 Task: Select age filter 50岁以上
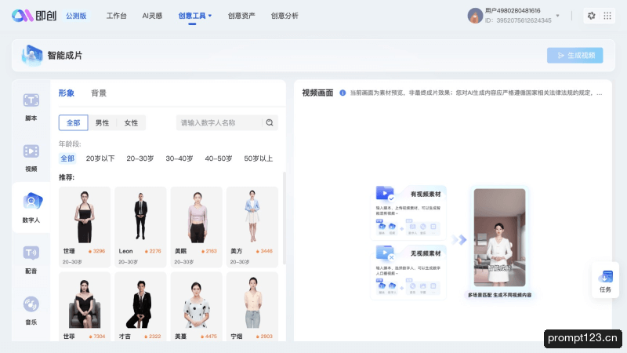(259, 158)
